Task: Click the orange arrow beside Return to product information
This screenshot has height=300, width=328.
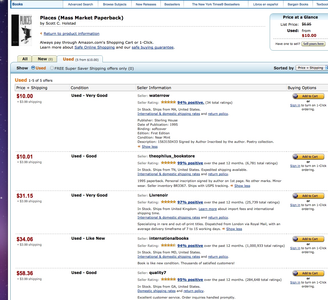Action: click(41, 33)
